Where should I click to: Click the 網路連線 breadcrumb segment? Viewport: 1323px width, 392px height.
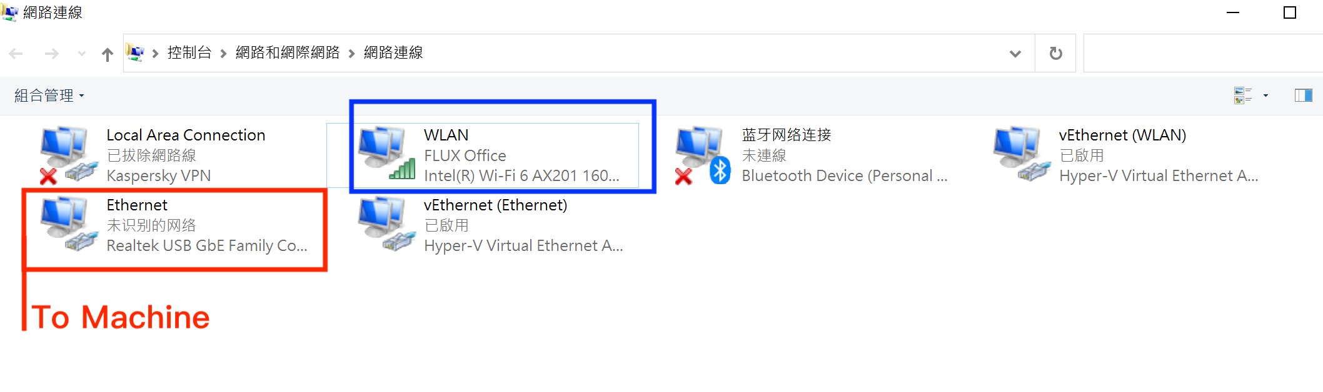coord(393,53)
